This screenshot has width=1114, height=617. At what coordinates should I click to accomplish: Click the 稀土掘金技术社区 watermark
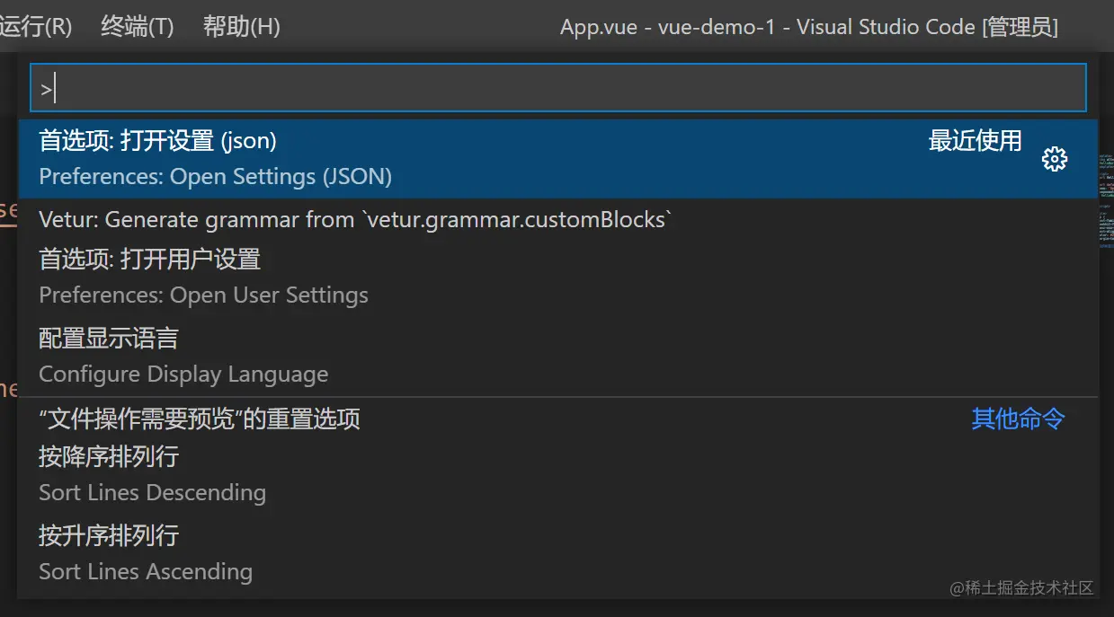(x=1021, y=588)
